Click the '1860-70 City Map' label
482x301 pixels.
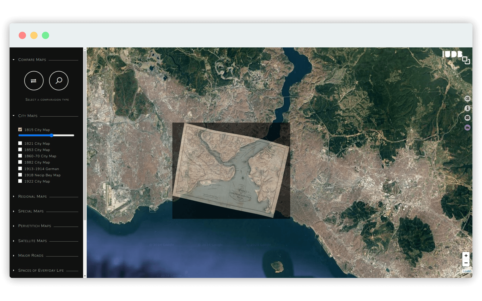(x=40, y=156)
